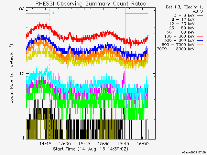Image resolution: width=207 pixels, height=155 pixels.
Task: Click the Start Time axis title
Action: (91, 149)
